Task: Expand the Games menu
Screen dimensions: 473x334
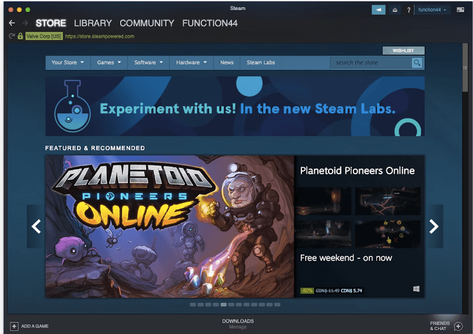Action: [109, 62]
